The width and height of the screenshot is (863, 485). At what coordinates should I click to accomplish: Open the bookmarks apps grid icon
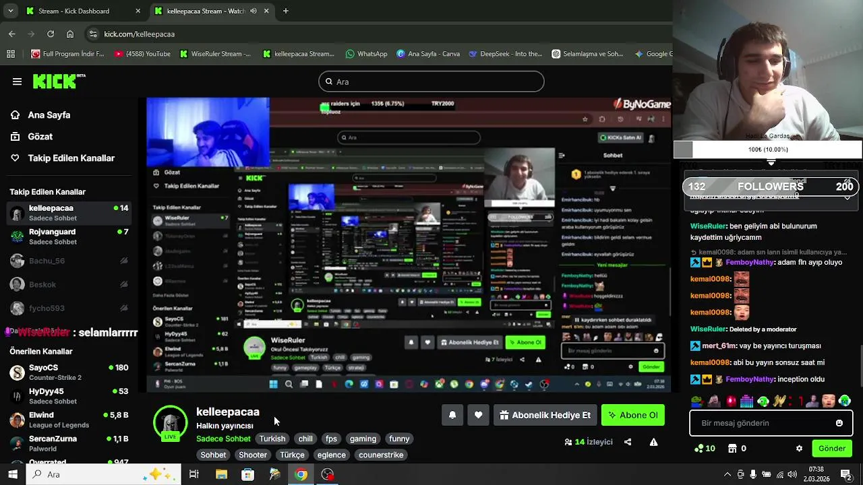pos(11,54)
